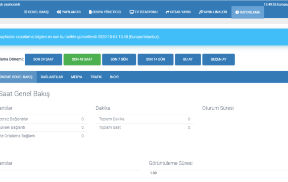Click the share arrow icon beside ORTAK YAYIN
This screenshot has width=288, height=182.
click(x=167, y=12)
